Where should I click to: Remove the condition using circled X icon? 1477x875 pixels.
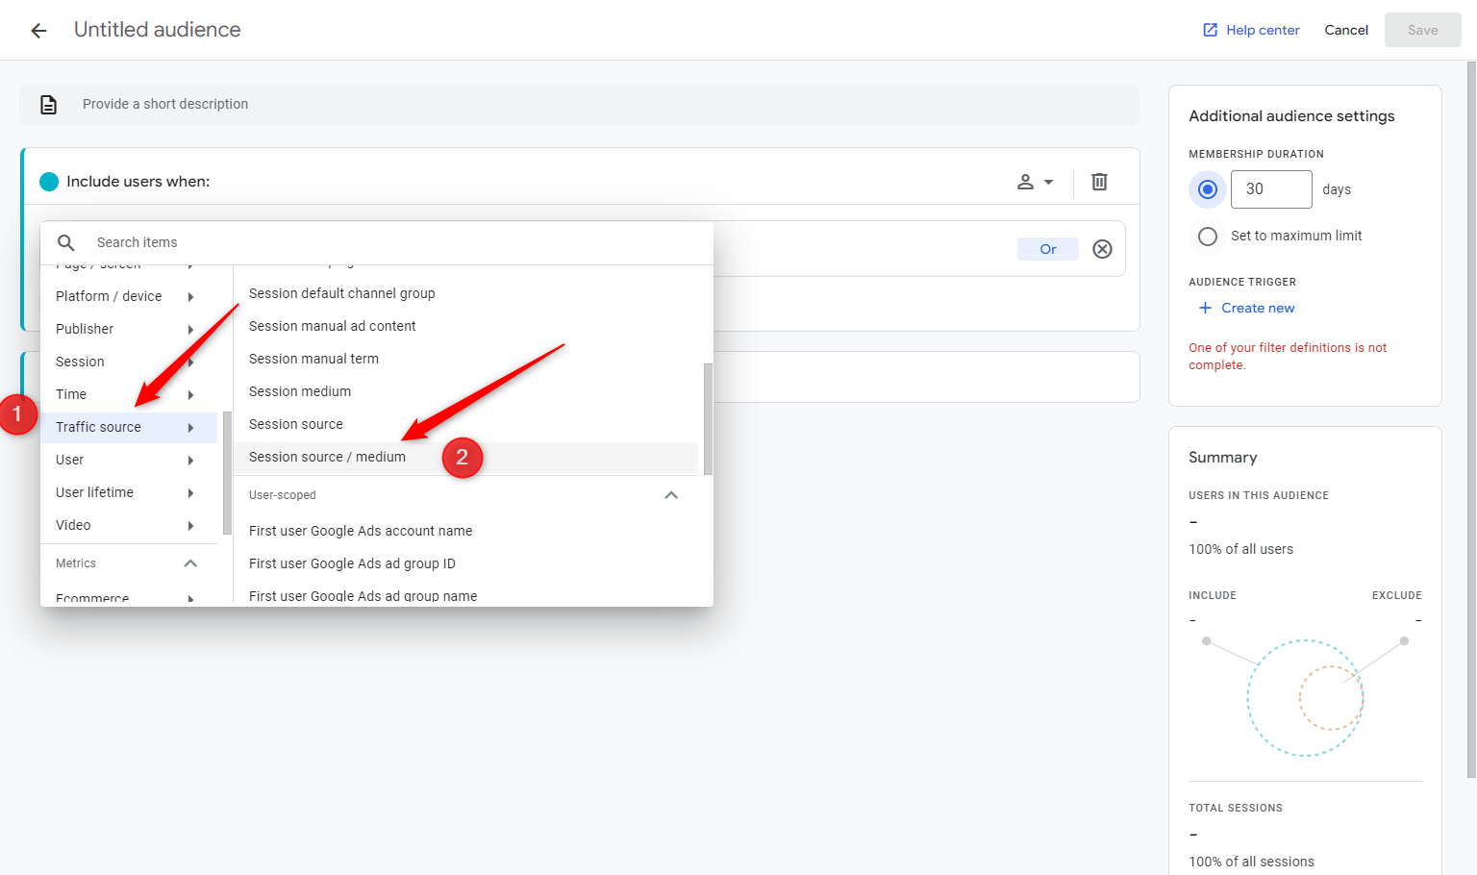tap(1102, 249)
